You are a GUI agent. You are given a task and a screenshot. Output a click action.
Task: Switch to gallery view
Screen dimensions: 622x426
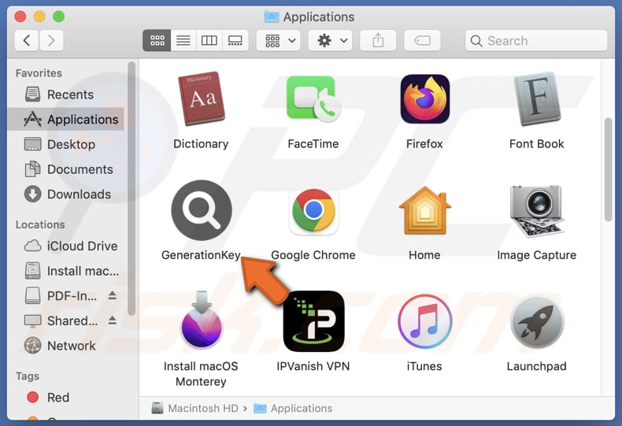click(235, 40)
